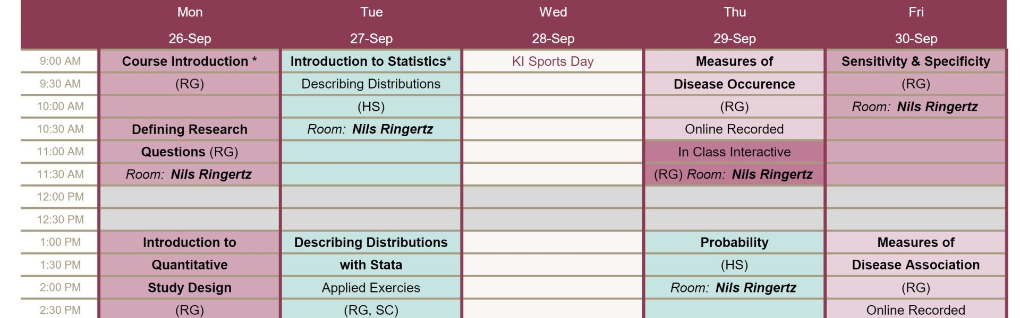Screen dimensions: 1020x318
Task: Click the Describing Distributions with Stata cell
Action: [x=371, y=253]
